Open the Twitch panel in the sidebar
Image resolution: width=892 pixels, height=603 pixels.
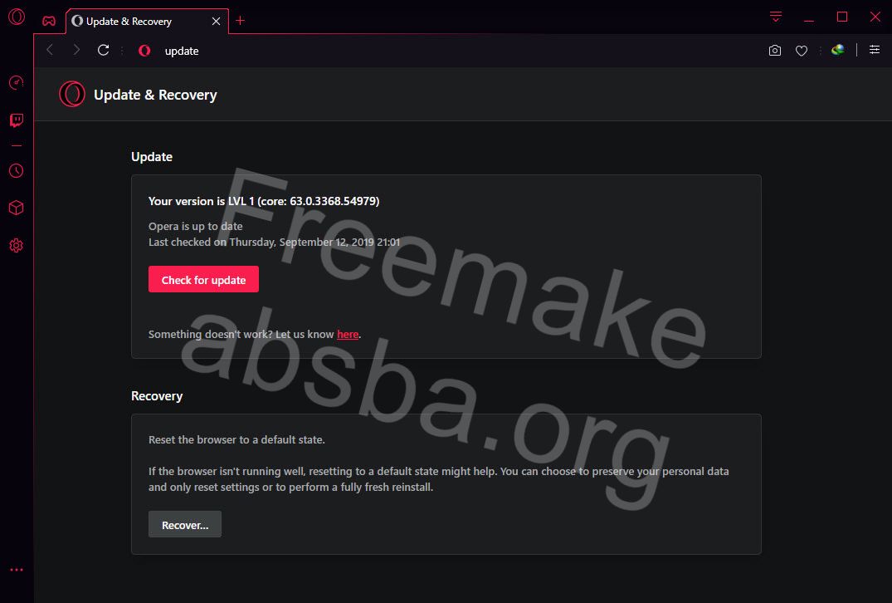[17, 120]
